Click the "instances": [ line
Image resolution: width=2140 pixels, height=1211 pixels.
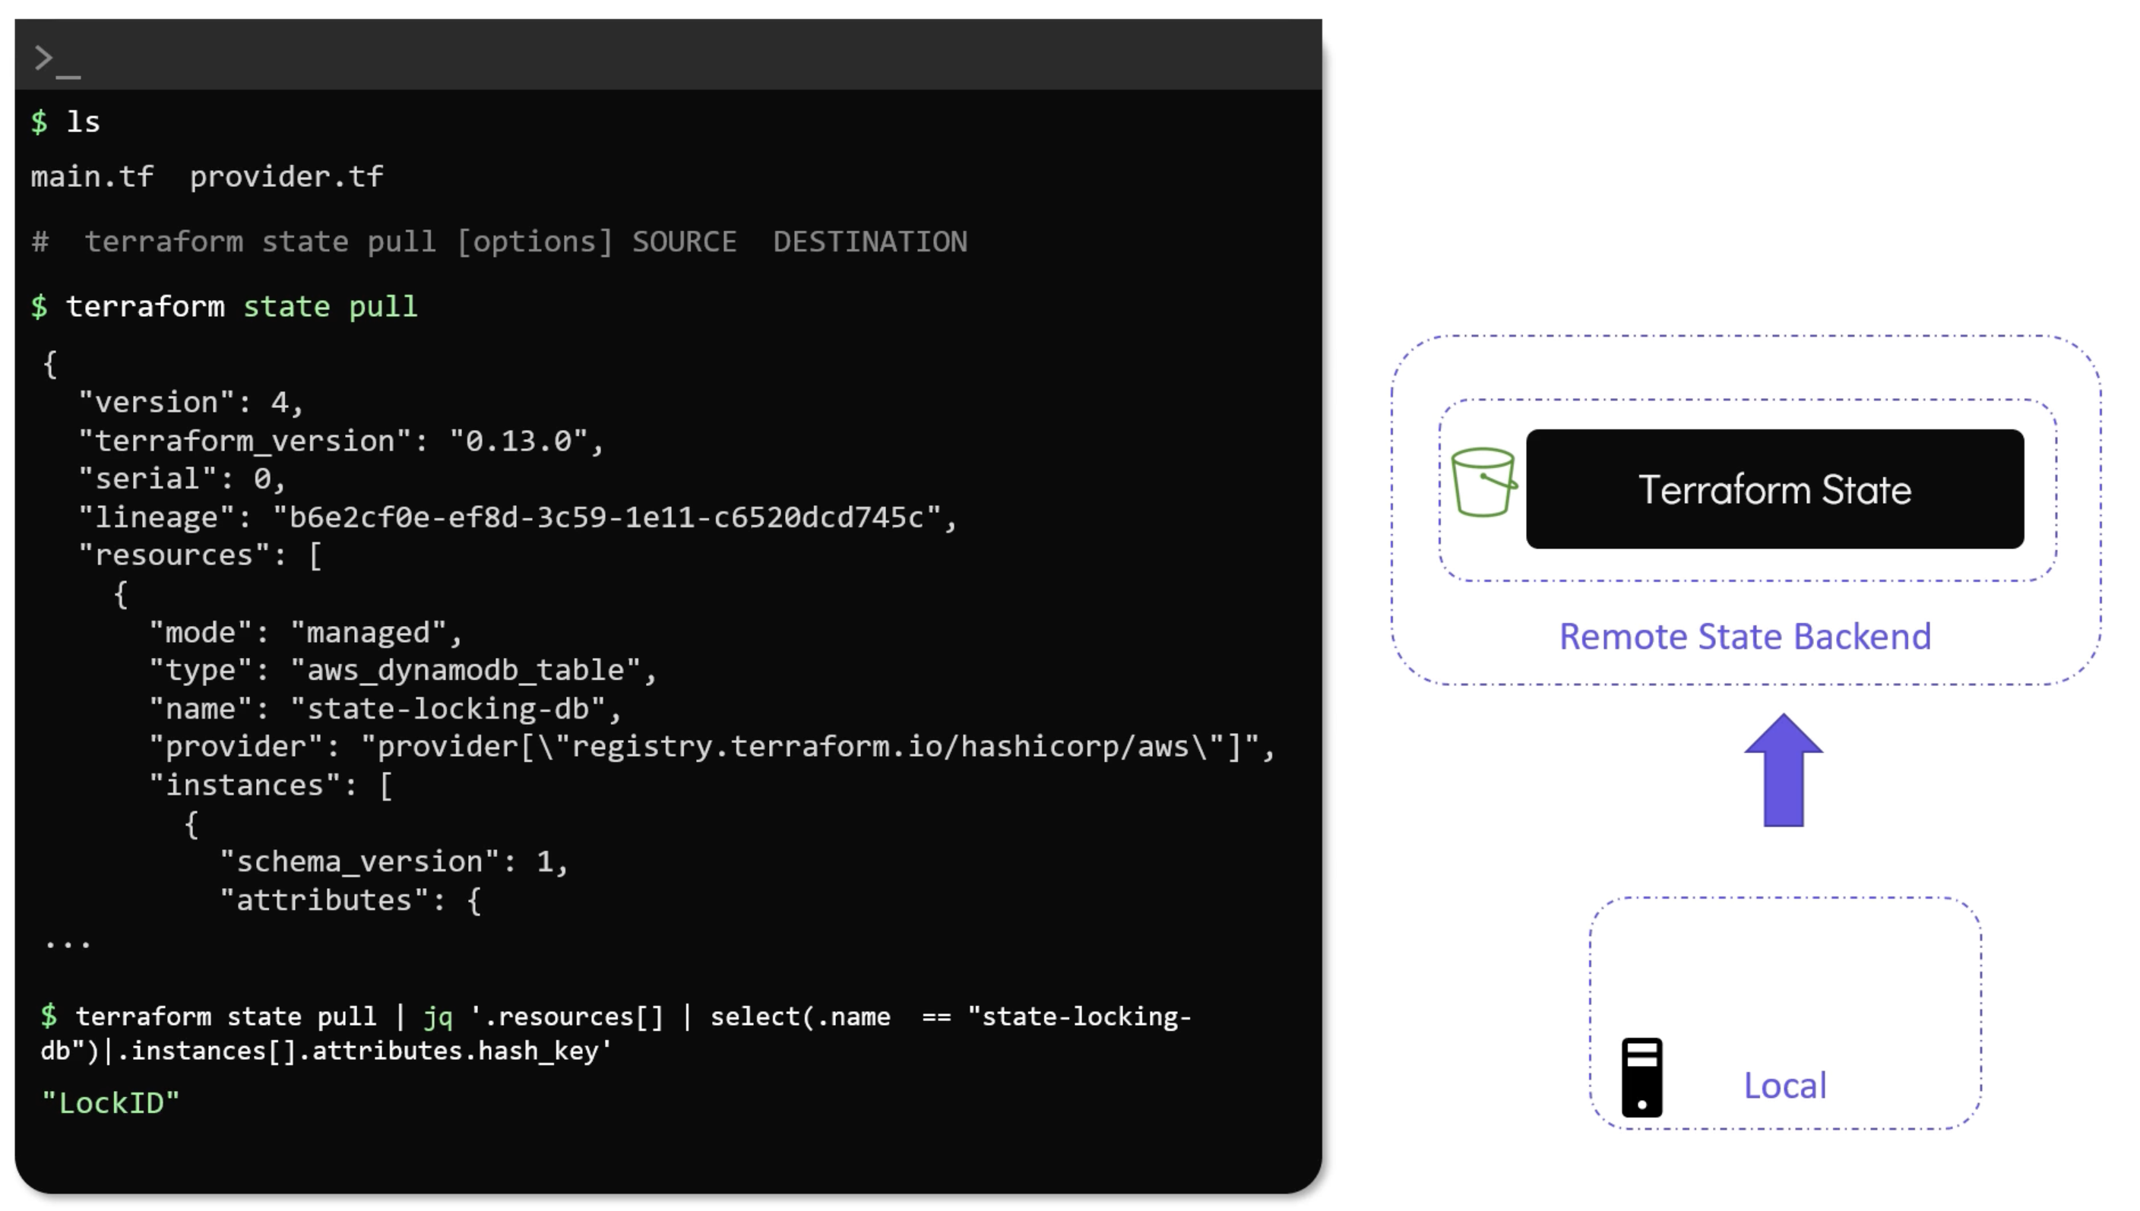tap(271, 785)
